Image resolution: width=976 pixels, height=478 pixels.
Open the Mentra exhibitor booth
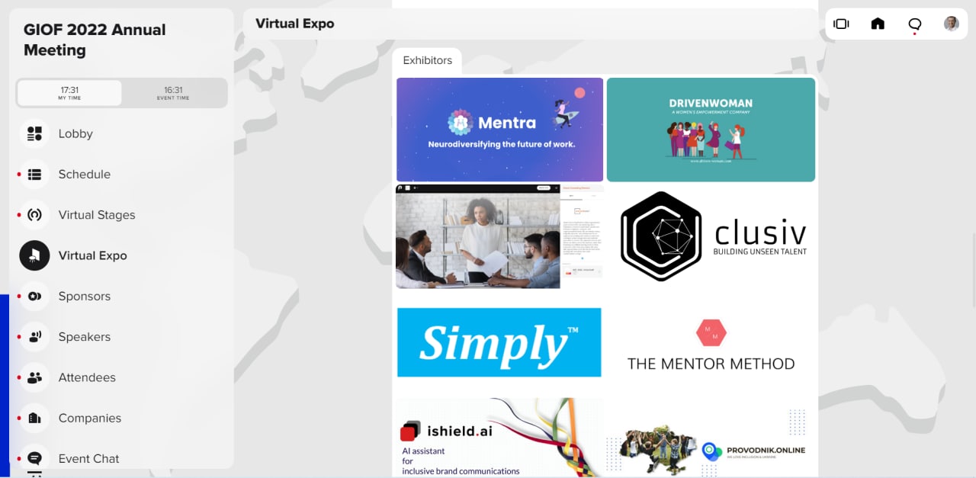499,129
